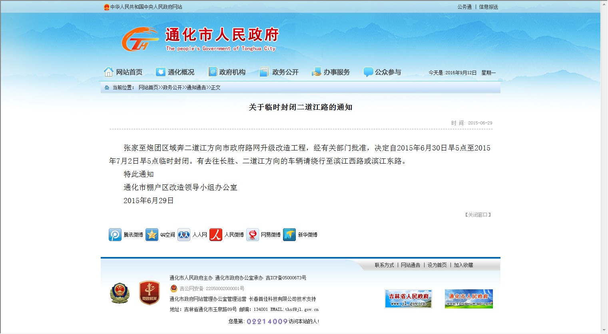Click the TH logo of Tonghua government
Image resolution: width=608 pixels, height=334 pixels.
[x=140, y=40]
